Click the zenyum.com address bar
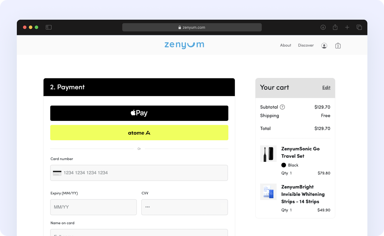The image size is (384, 236). [192, 27]
